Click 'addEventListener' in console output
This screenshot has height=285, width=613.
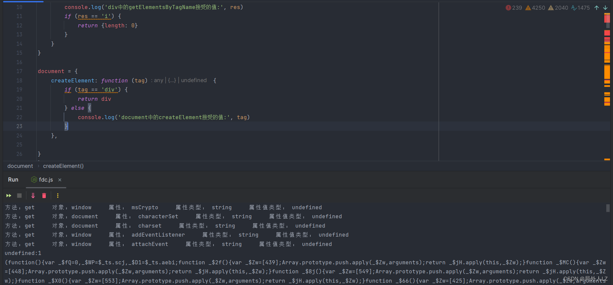pyautogui.click(x=158, y=235)
